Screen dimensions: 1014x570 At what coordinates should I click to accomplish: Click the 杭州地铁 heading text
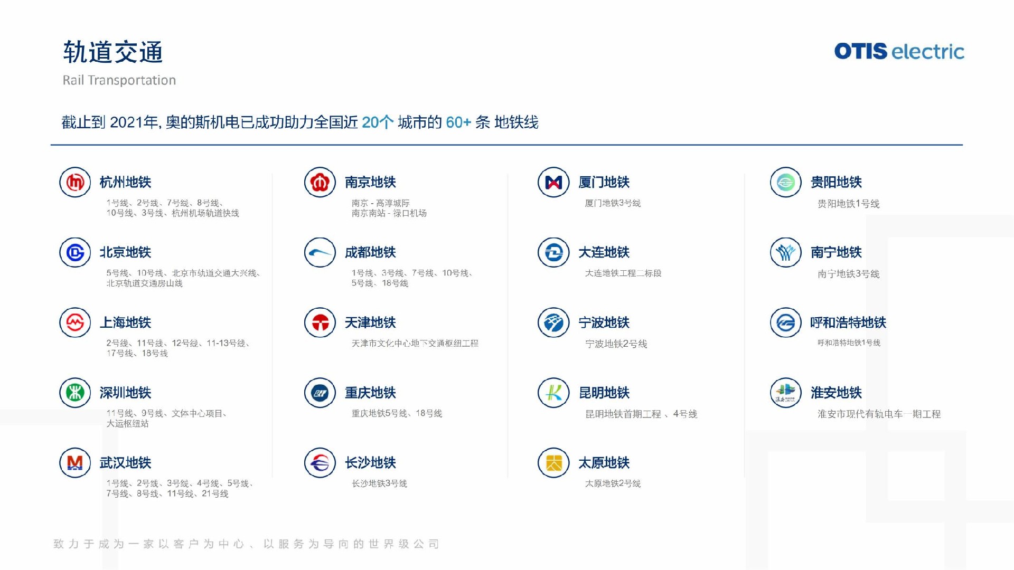pos(126,182)
